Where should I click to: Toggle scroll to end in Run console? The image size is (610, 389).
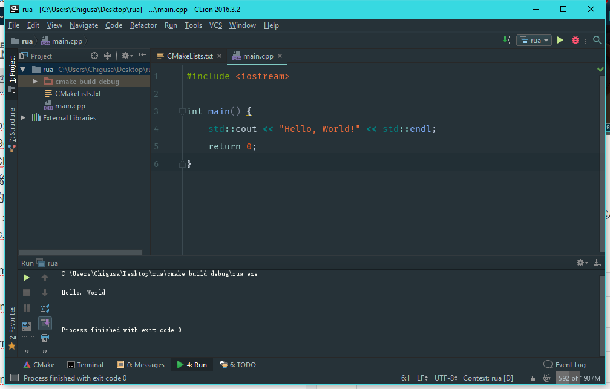point(45,323)
